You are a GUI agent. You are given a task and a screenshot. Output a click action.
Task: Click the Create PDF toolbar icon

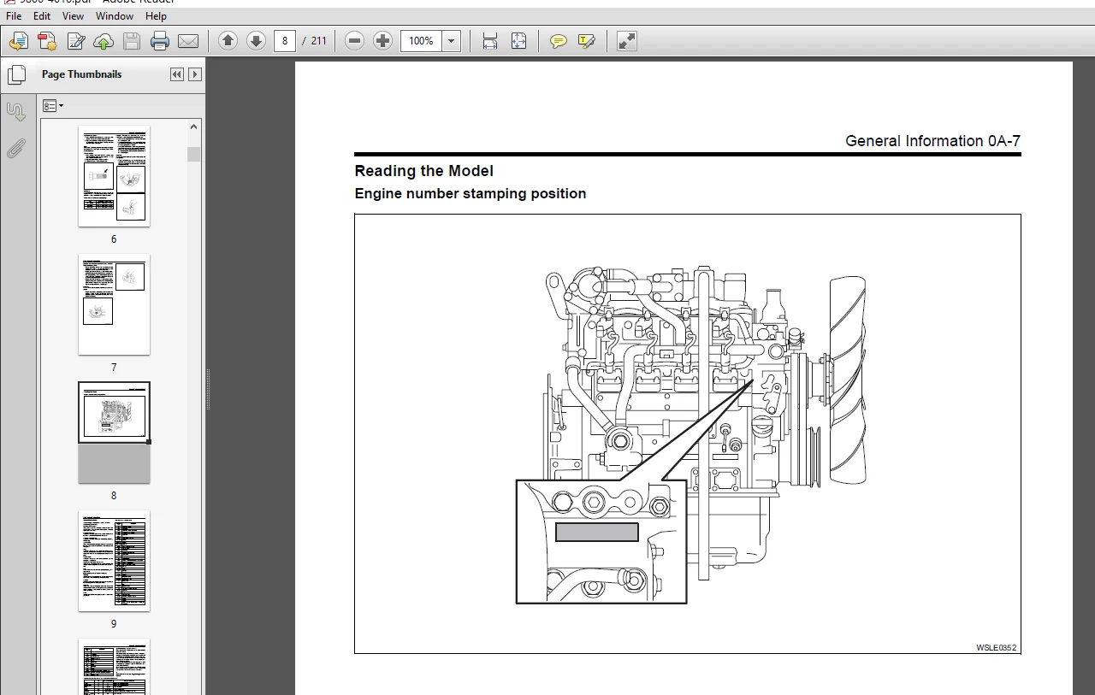pos(47,41)
